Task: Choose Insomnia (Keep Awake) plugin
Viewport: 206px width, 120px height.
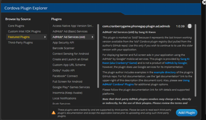Action: [67, 93]
